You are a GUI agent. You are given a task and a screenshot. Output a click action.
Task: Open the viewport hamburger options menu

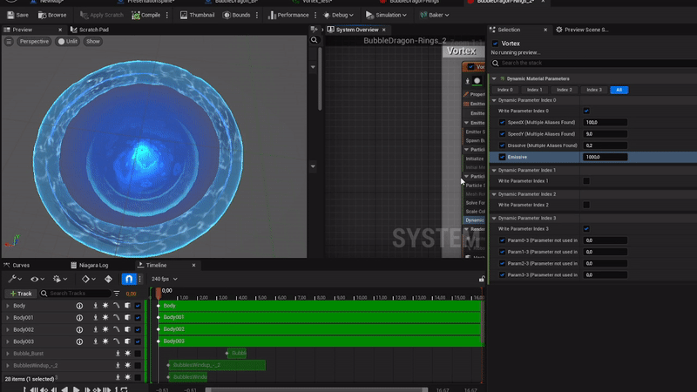click(9, 41)
